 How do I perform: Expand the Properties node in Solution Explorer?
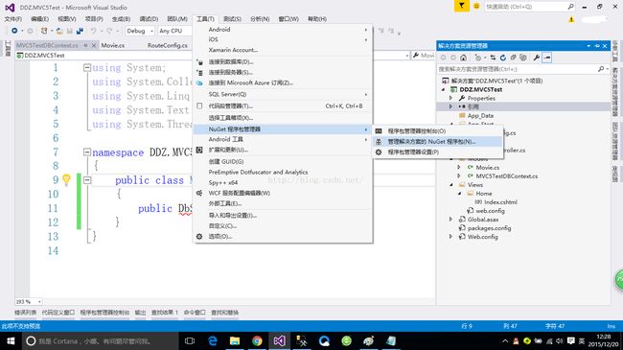pyautogui.click(x=450, y=98)
